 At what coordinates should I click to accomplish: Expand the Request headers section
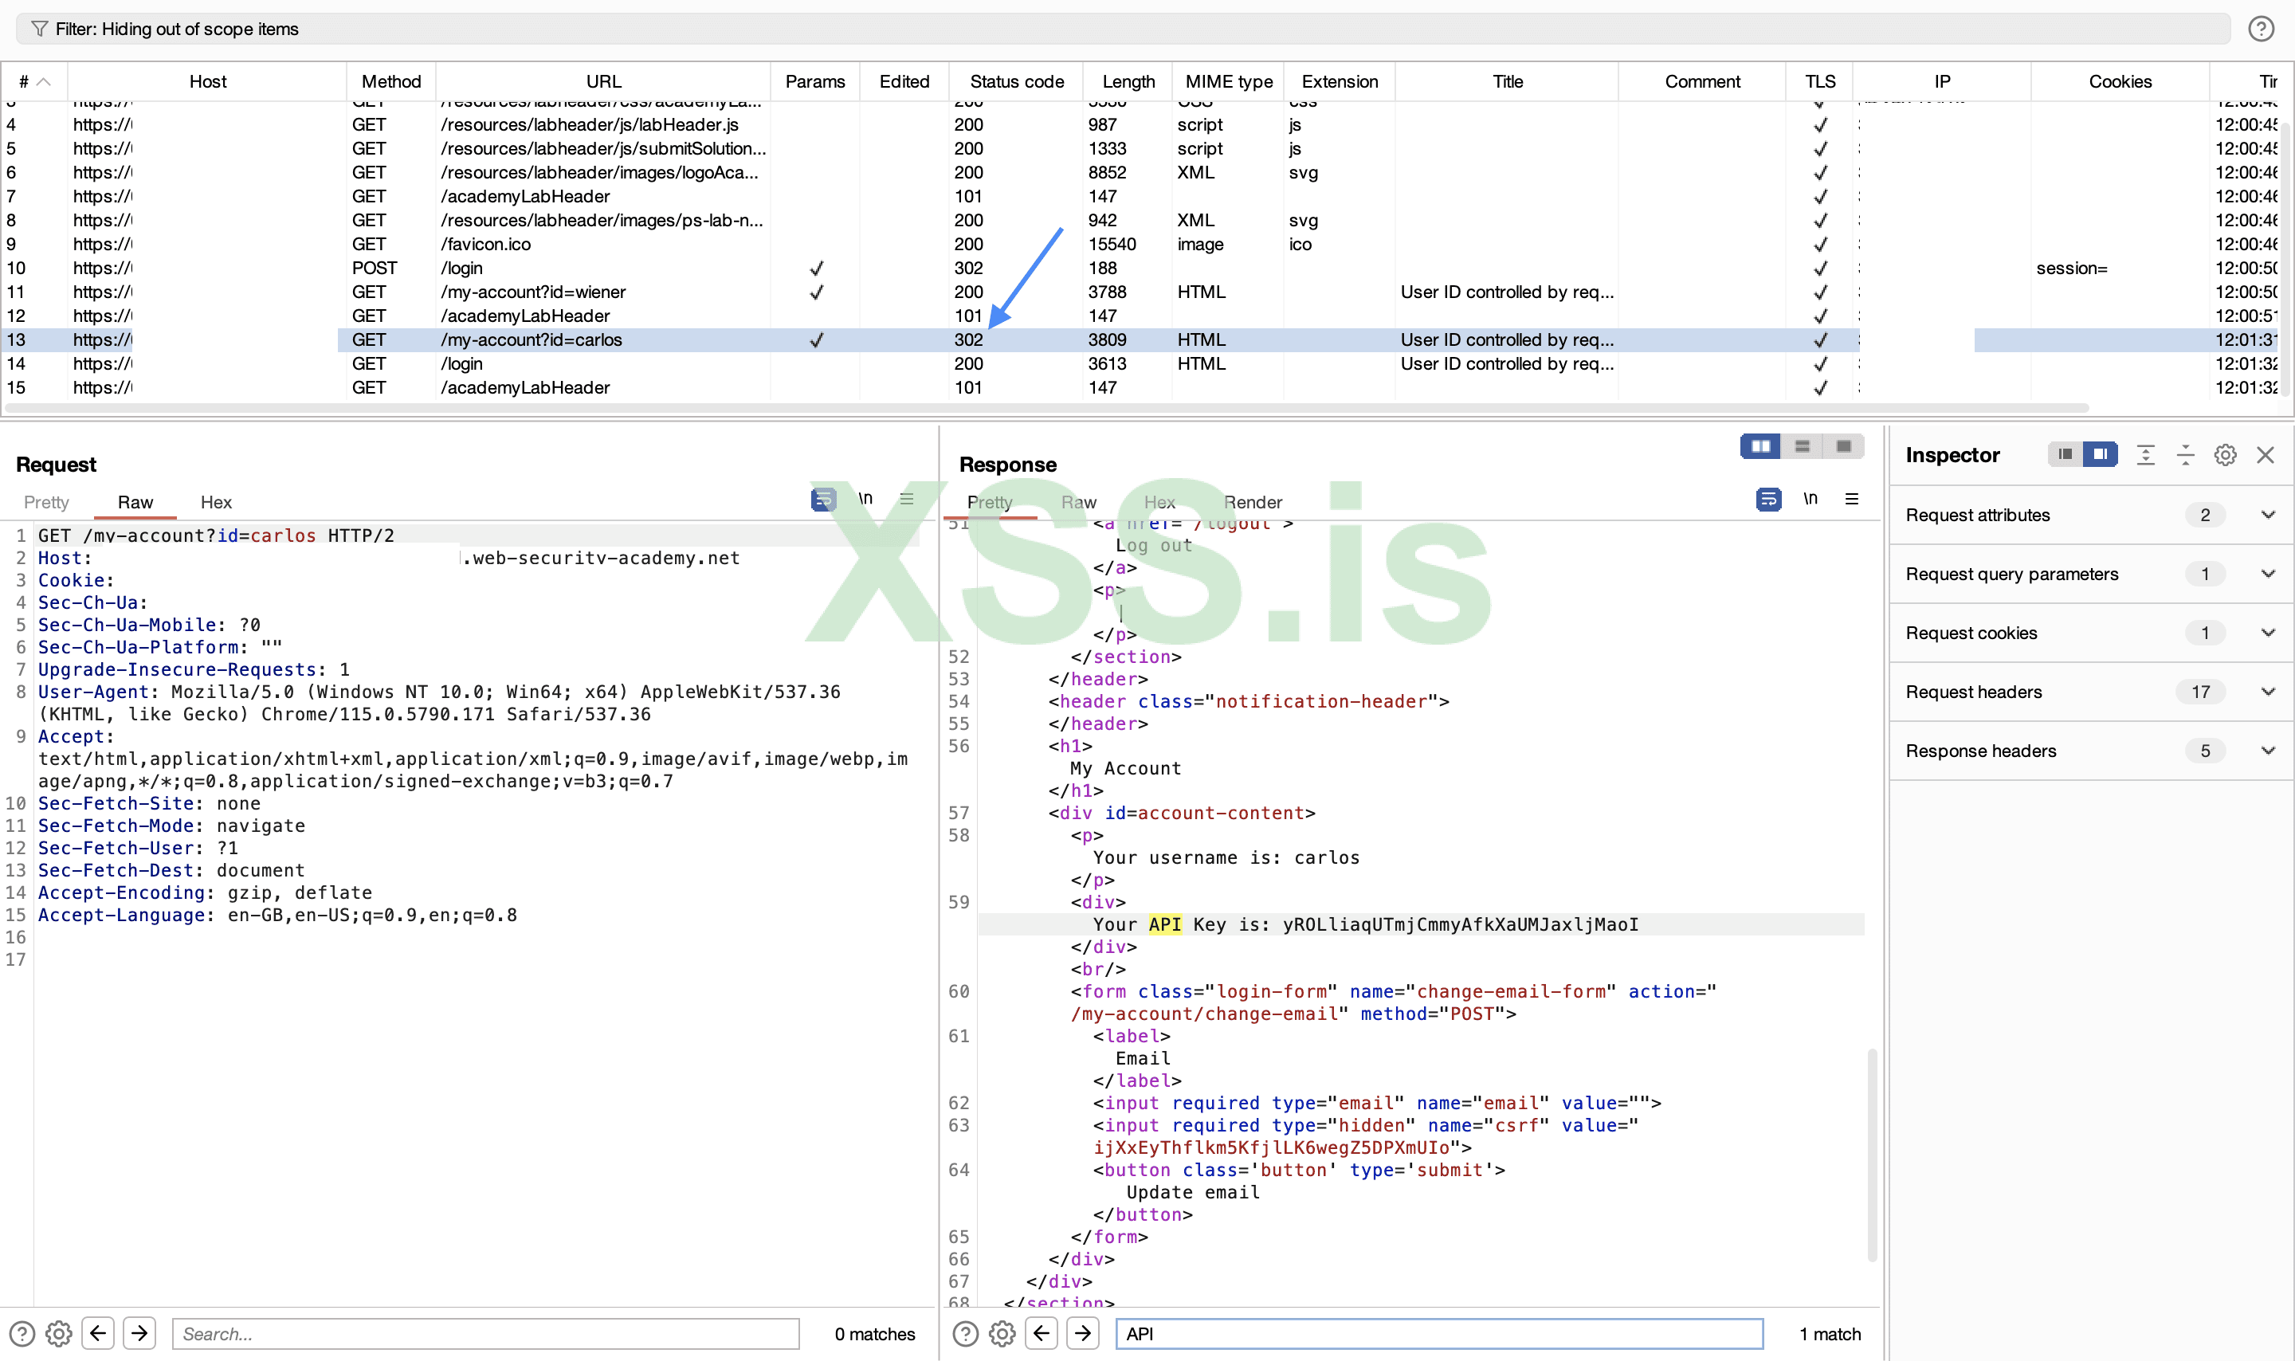point(2267,692)
